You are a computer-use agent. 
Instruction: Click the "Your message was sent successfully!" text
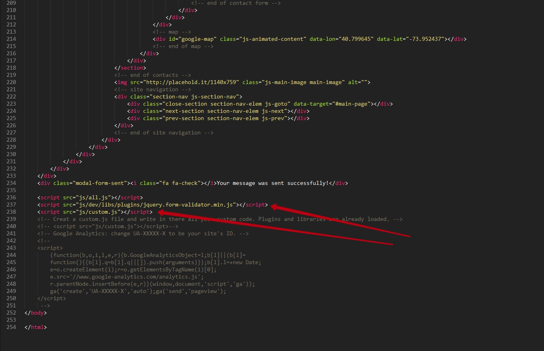(272, 183)
